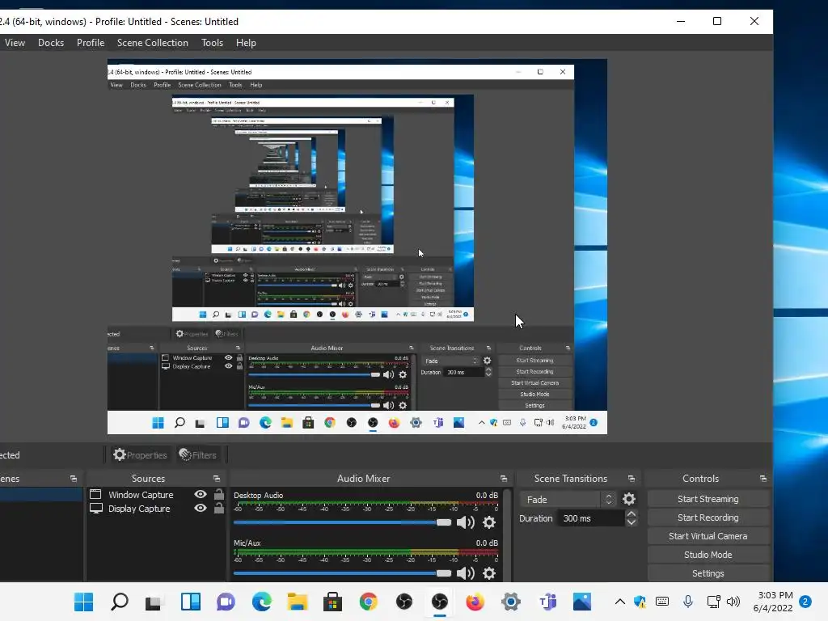
Task: Enable Studio Mode
Action: tap(708, 555)
